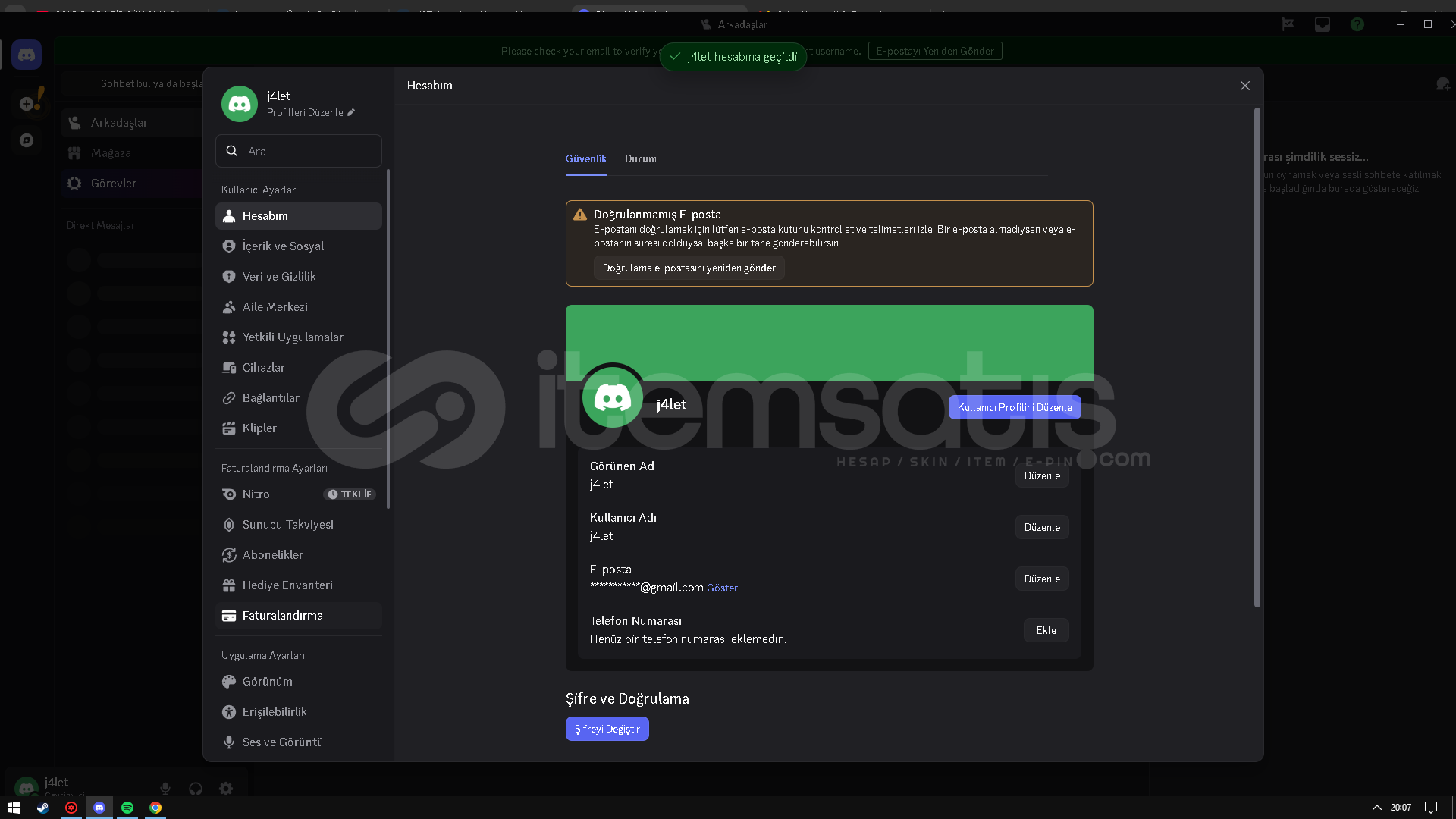Reveal email with the Göster link
Image resolution: width=1456 pixels, height=819 pixels.
722,588
